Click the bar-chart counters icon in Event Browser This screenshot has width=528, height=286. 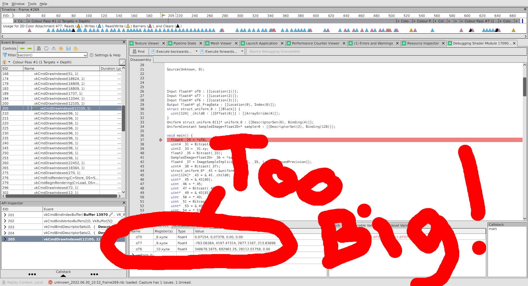click(x=54, y=48)
